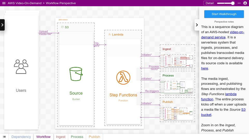Click the 'Re-triggers' arrow label
Image resolution: width=249 pixels, height=140 pixels.
click(152, 91)
